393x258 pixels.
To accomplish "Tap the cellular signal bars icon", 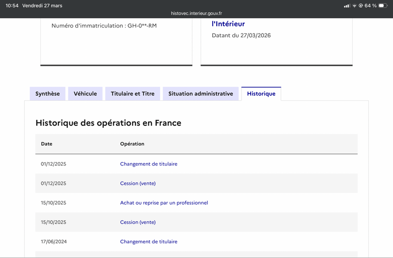I will click(x=347, y=5).
